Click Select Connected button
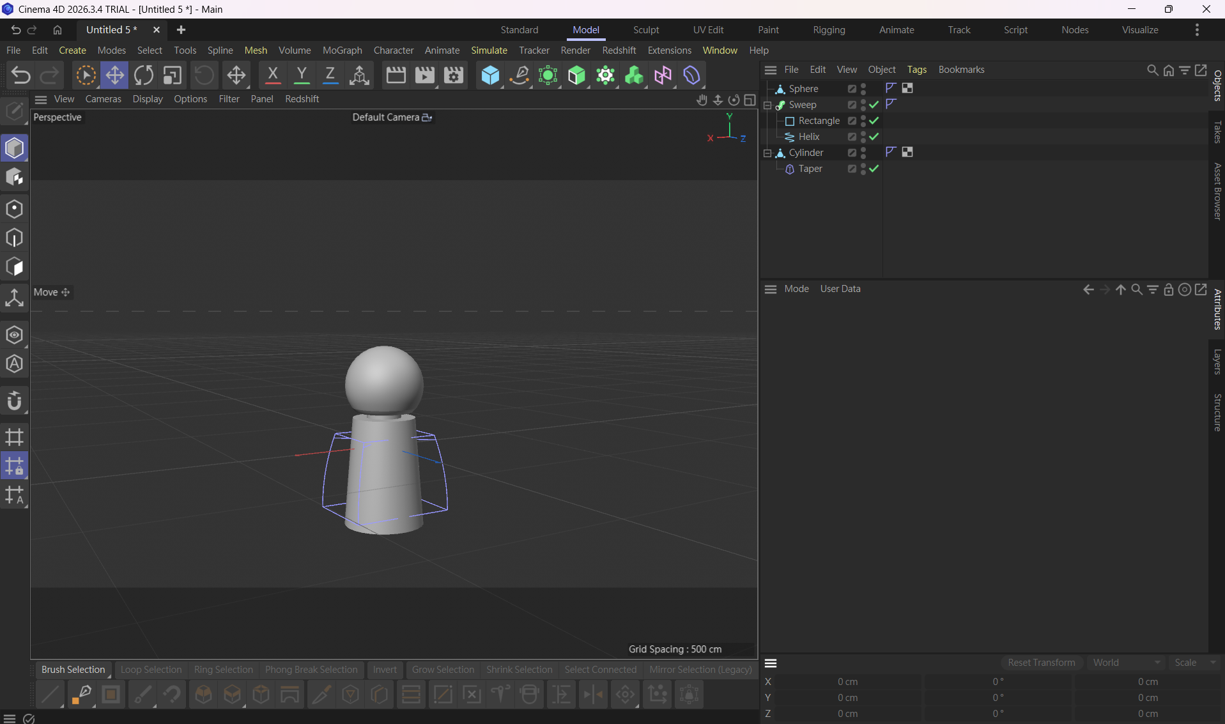This screenshot has width=1225, height=724. click(600, 670)
